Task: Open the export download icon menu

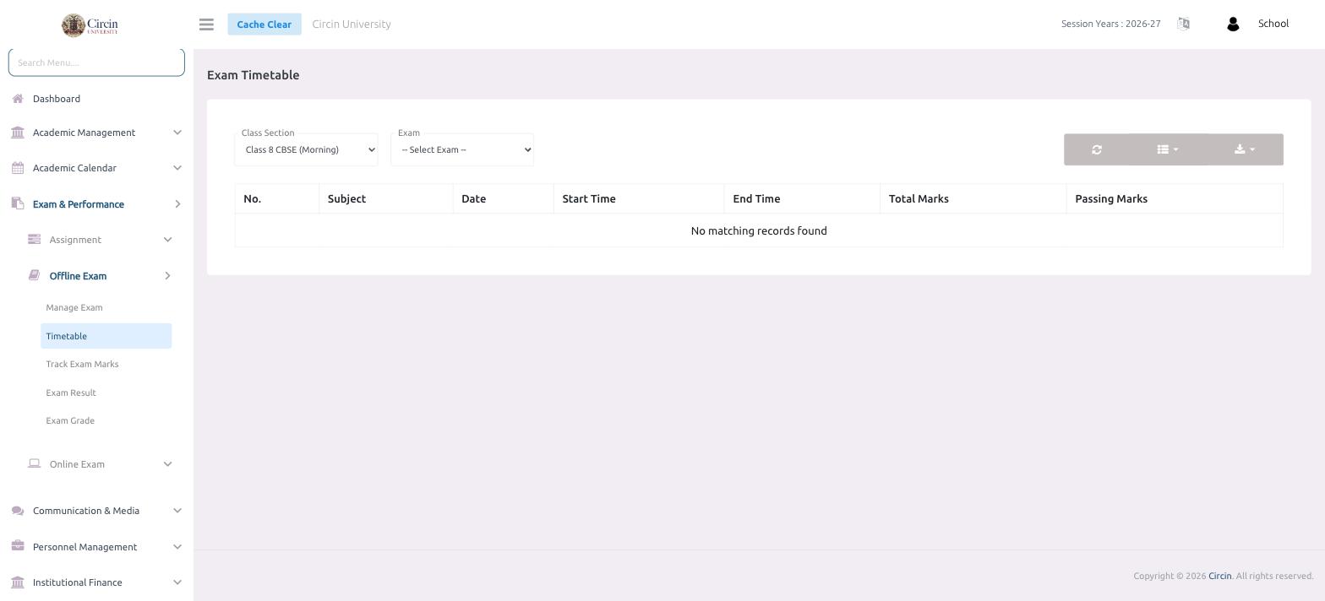Action: pyautogui.click(x=1245, y=149)
